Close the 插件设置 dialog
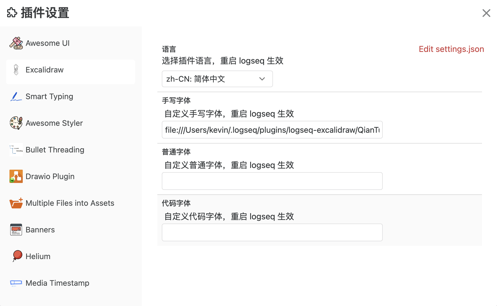Image resolution: width=497 pixels, height=306 pixels. coord(486,13)
